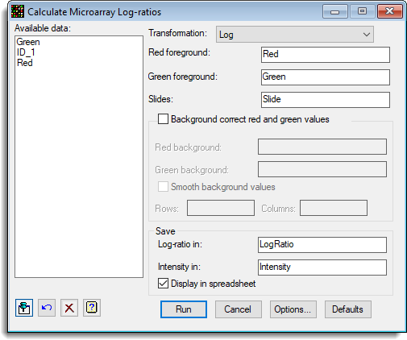The image size is (407, 340).
Task: Open help via question mark icon
Action: pyautogui.click(x=92, y=308)
